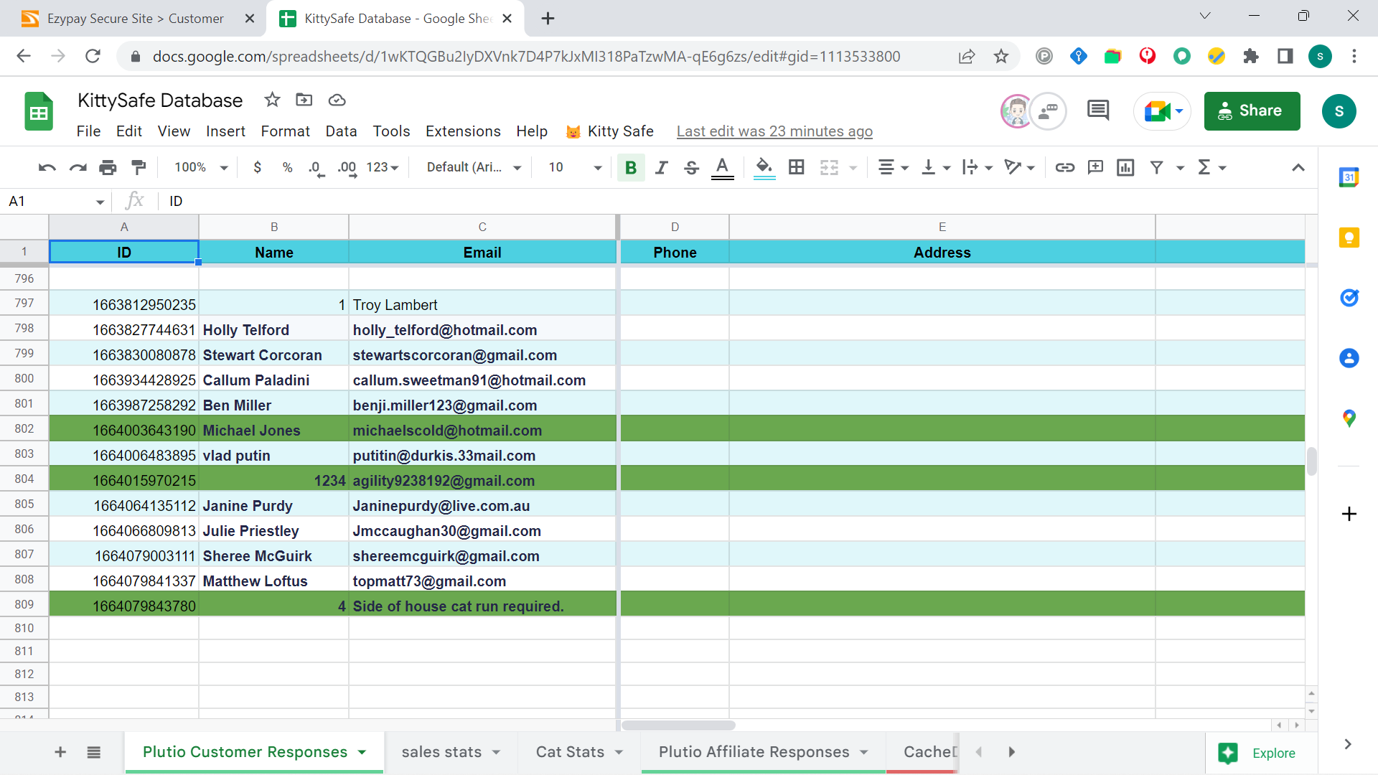
Task: Open the borders tool
Action: coord(796,167)
